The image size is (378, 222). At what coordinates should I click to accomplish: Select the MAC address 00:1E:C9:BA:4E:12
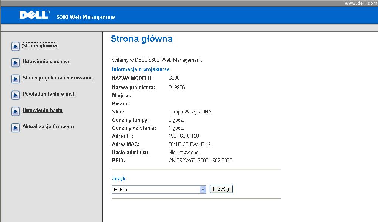click(x=189, y=144)
